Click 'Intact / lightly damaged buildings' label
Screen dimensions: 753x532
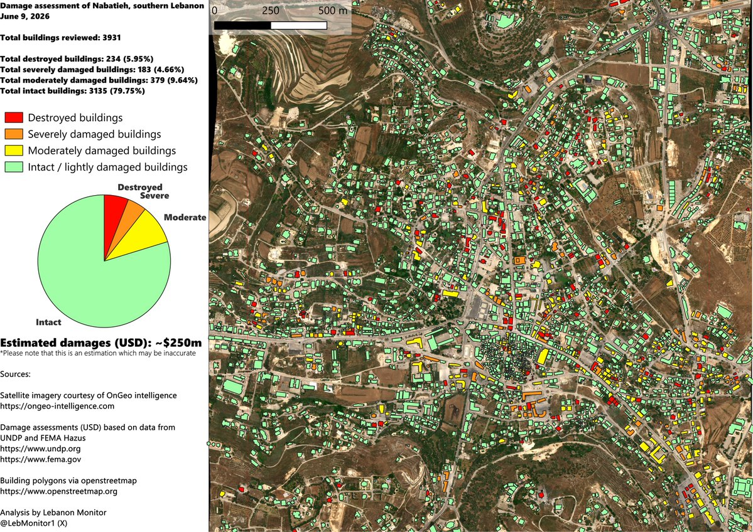[x=107, y=167]
